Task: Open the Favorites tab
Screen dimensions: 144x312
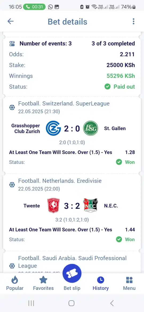Action: (x=43, y=283)
